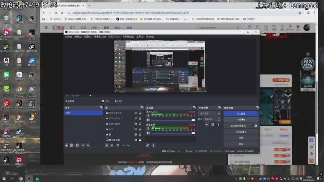Delete selected scene with trash icon in 场景 panel
Screen dimensions: 324x182
72,145
